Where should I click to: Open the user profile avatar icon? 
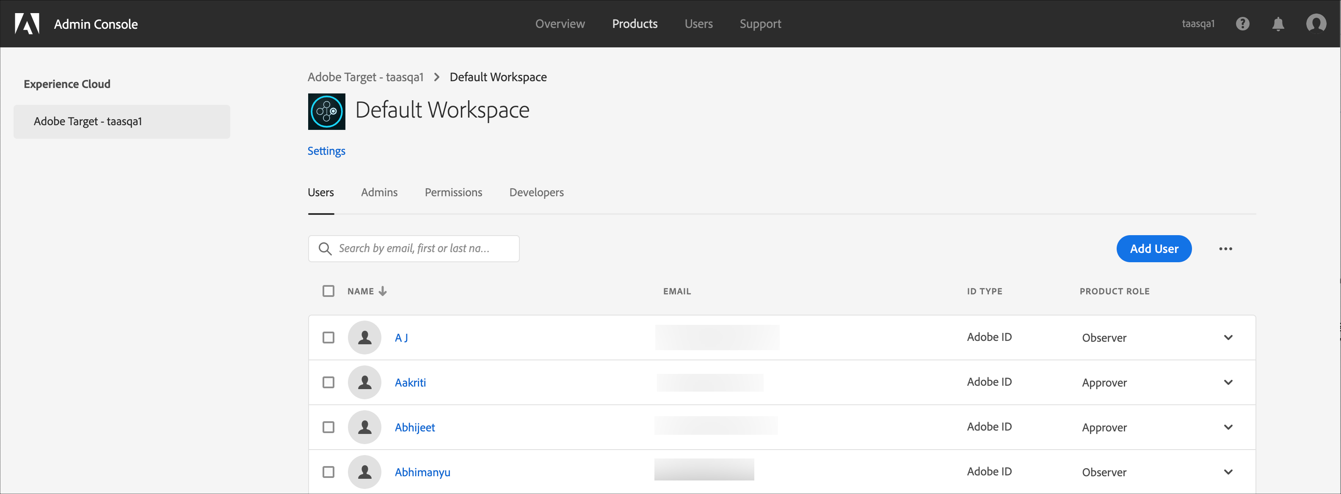coord(1316,24)
